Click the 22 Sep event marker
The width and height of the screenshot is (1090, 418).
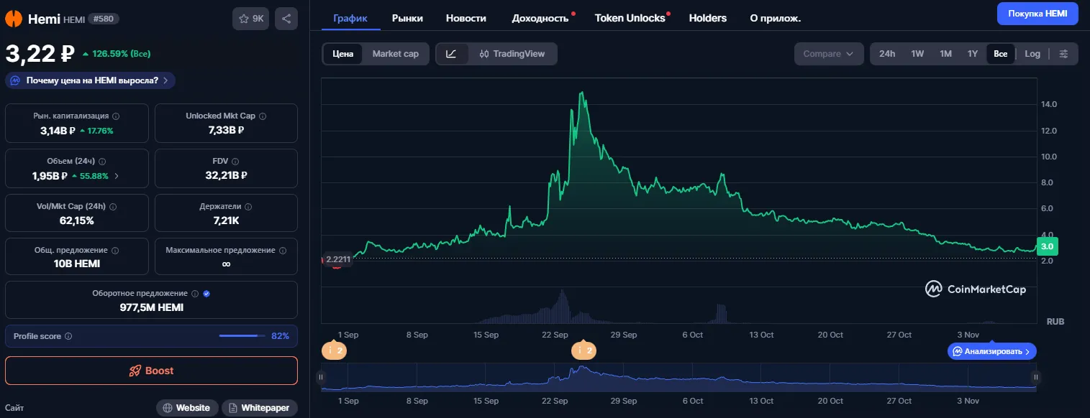(x=583, y=350)
